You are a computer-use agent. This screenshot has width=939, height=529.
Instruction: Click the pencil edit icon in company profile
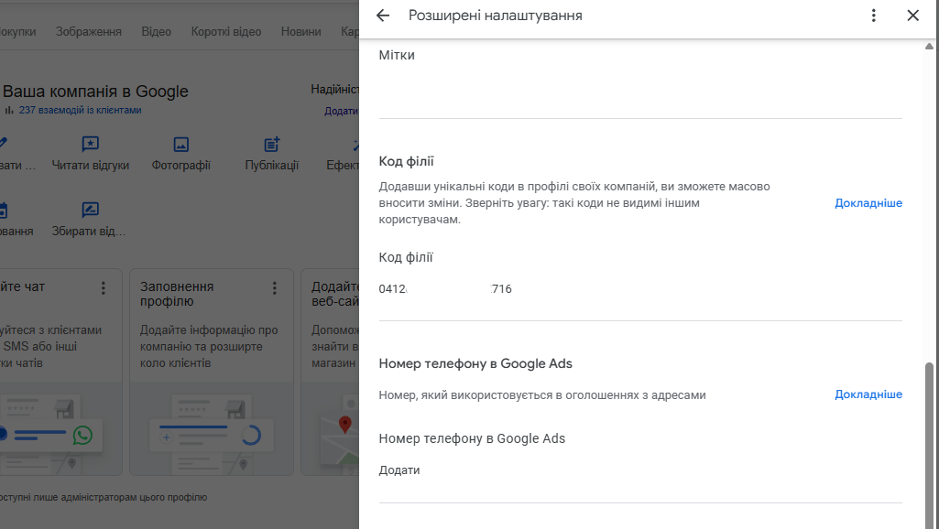coord(3,144)
